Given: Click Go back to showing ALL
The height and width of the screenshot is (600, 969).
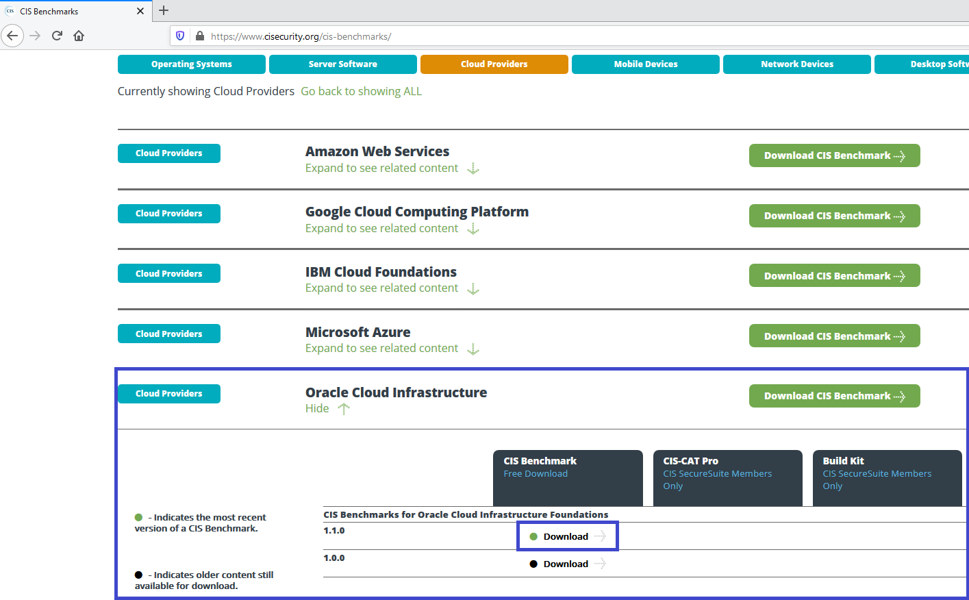Looking at the screenshot, I should tap(361, 90).
